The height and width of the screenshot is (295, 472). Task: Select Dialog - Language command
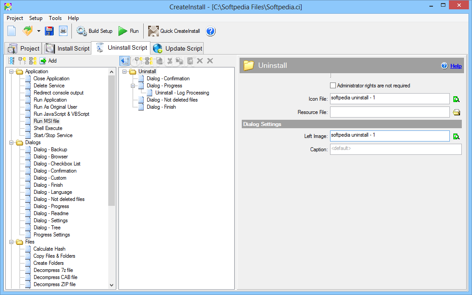pyautogui.click(x=53, y=192)
